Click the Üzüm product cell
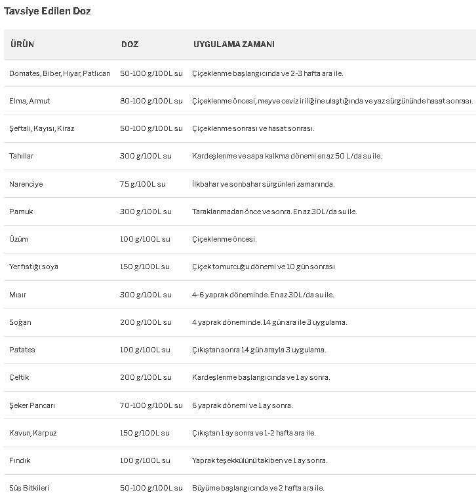 [x=18, y=239]
